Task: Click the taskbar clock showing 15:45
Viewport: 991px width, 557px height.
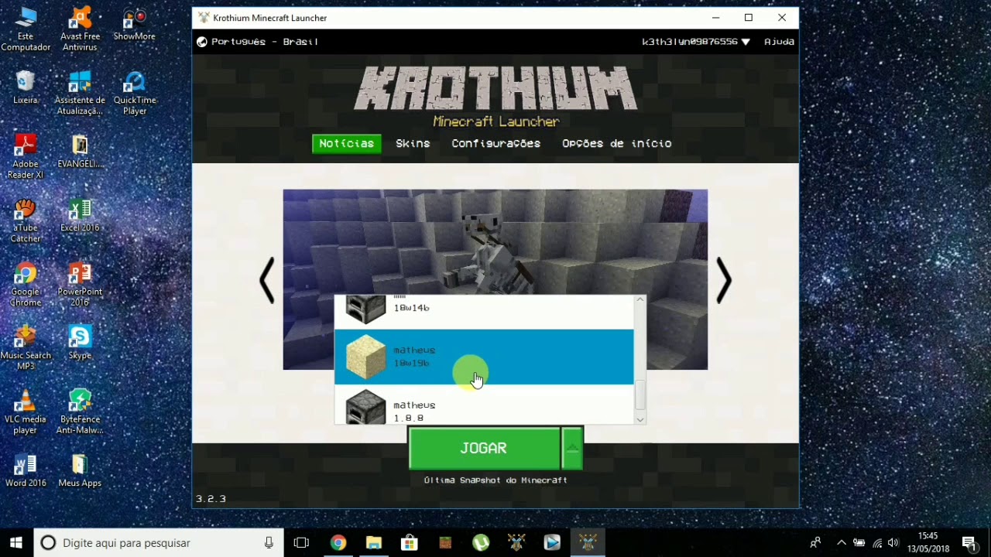Action: tap(928, 543)
